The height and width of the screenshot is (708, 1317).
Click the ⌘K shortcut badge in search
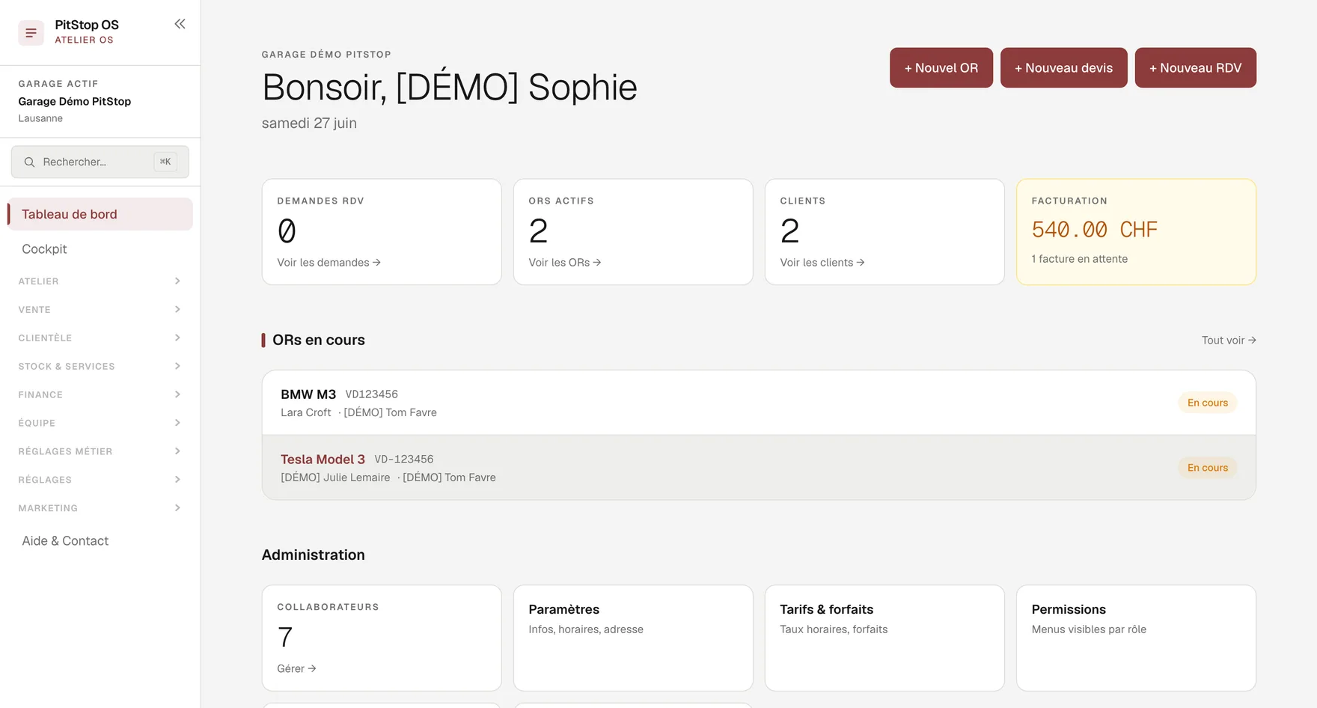(165, 162)
